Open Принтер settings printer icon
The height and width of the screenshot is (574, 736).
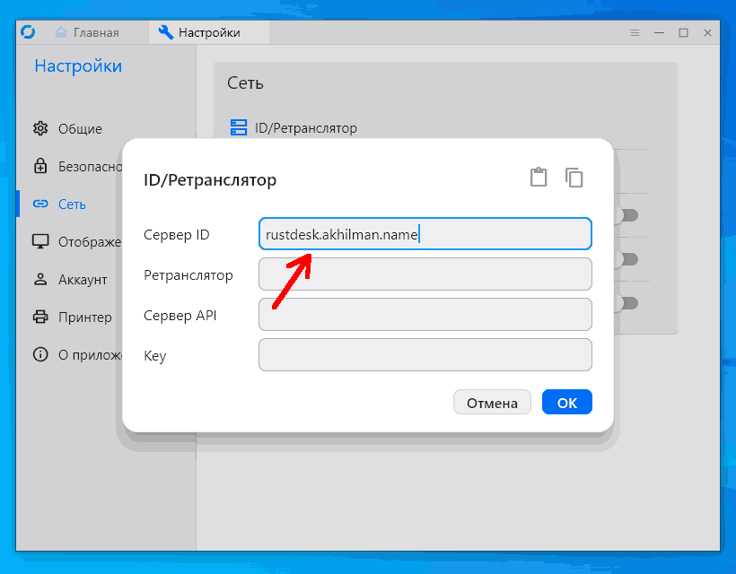point(40,317)
